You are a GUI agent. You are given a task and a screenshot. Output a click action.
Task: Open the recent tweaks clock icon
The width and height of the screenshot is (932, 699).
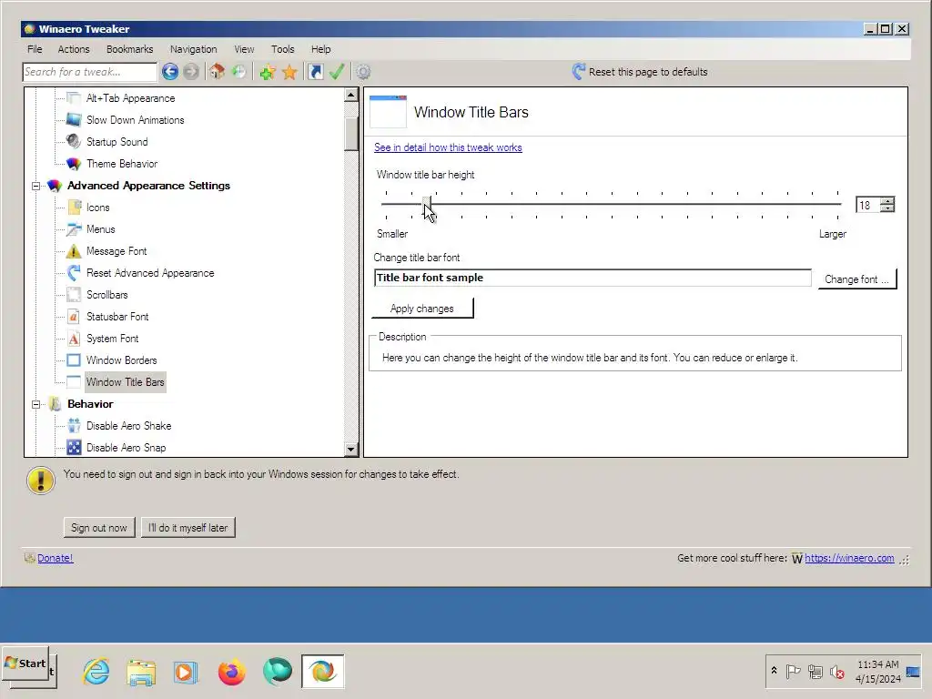point(239,72)
